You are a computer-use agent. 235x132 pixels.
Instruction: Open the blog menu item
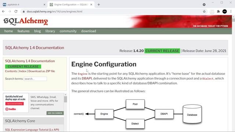[x=37, y=31]
